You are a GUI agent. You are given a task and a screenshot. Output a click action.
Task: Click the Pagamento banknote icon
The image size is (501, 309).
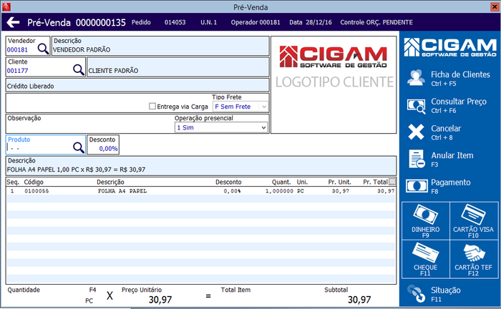coord(417,186)
